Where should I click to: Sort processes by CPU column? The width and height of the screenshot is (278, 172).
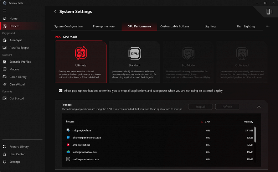(207, 122)
